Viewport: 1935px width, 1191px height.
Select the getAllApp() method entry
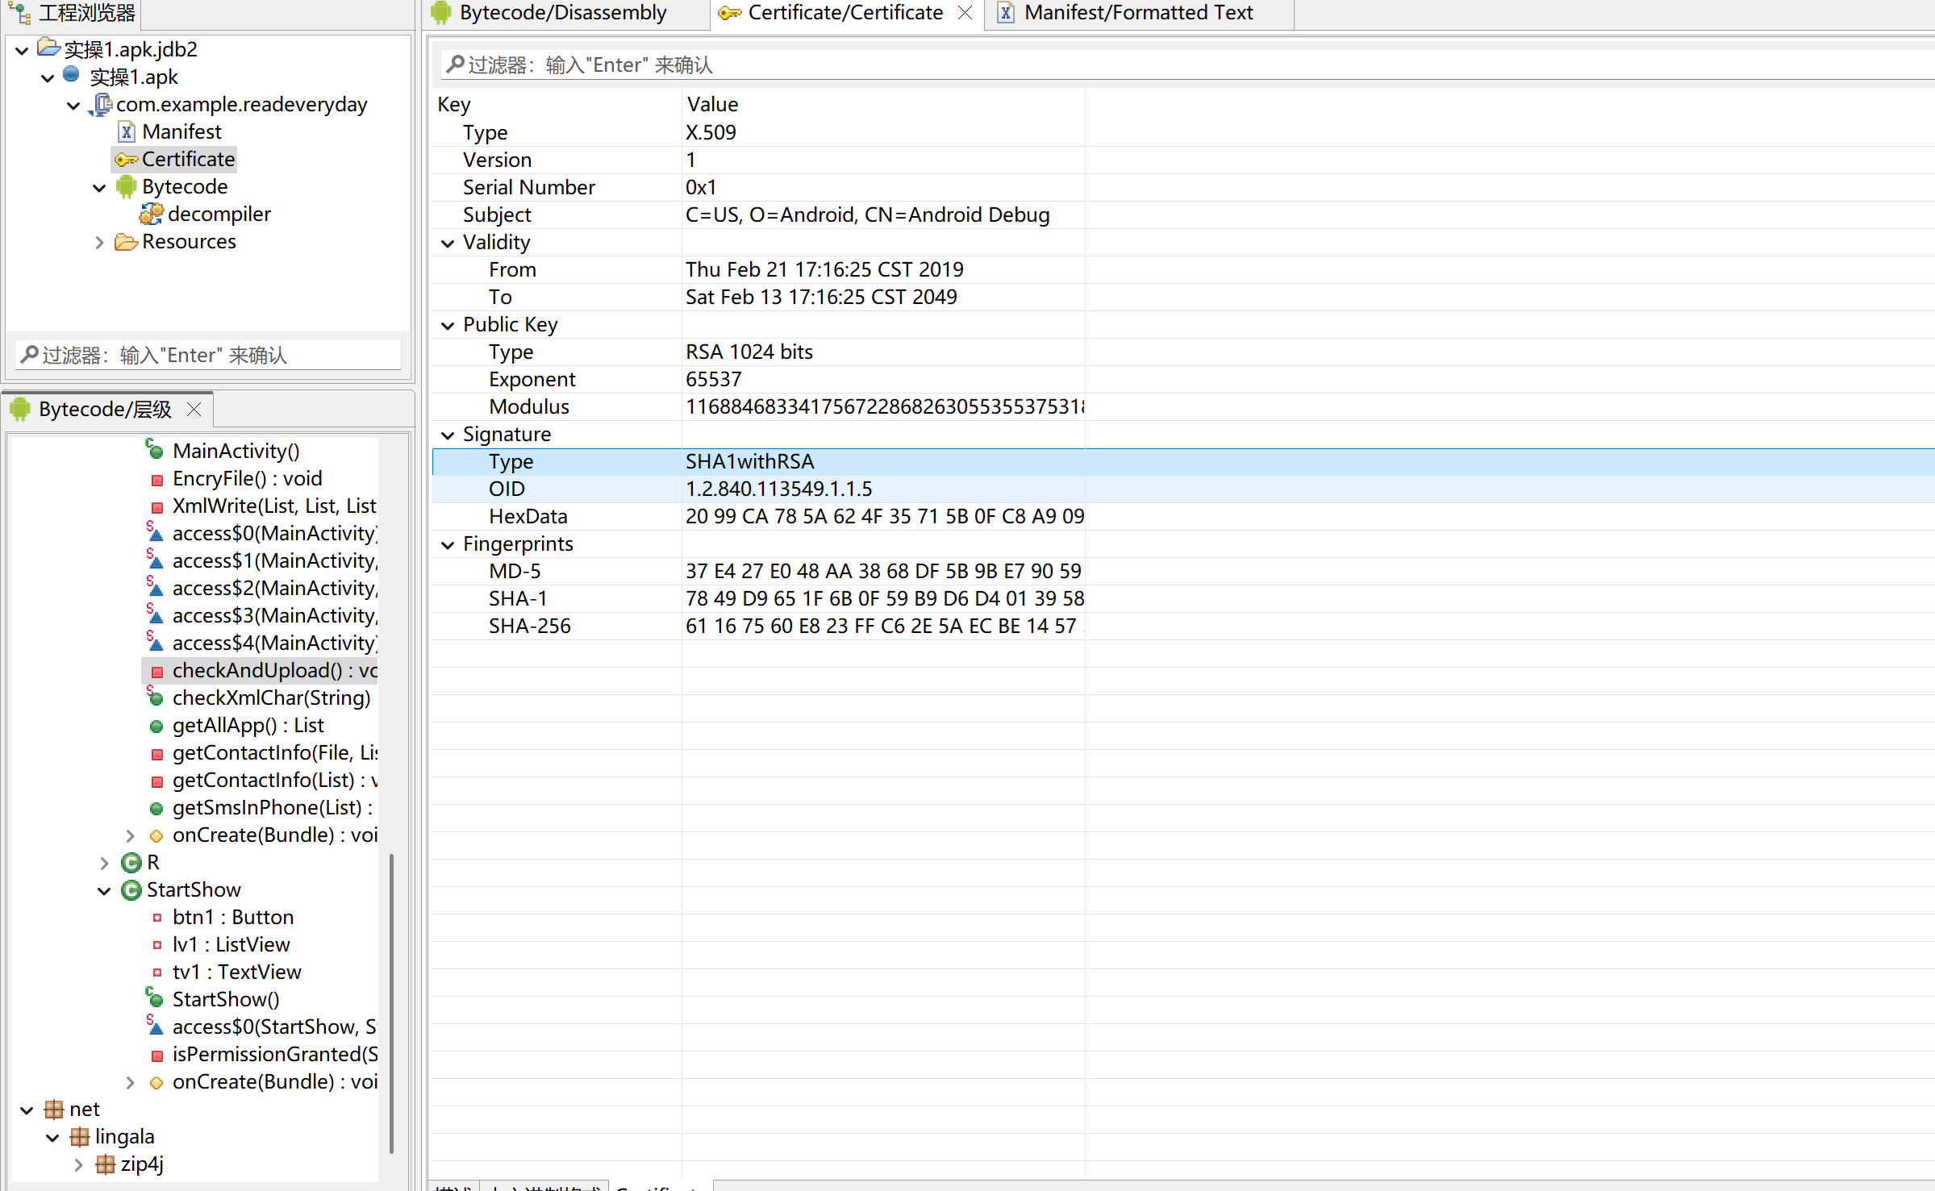(x=247, y=726)
